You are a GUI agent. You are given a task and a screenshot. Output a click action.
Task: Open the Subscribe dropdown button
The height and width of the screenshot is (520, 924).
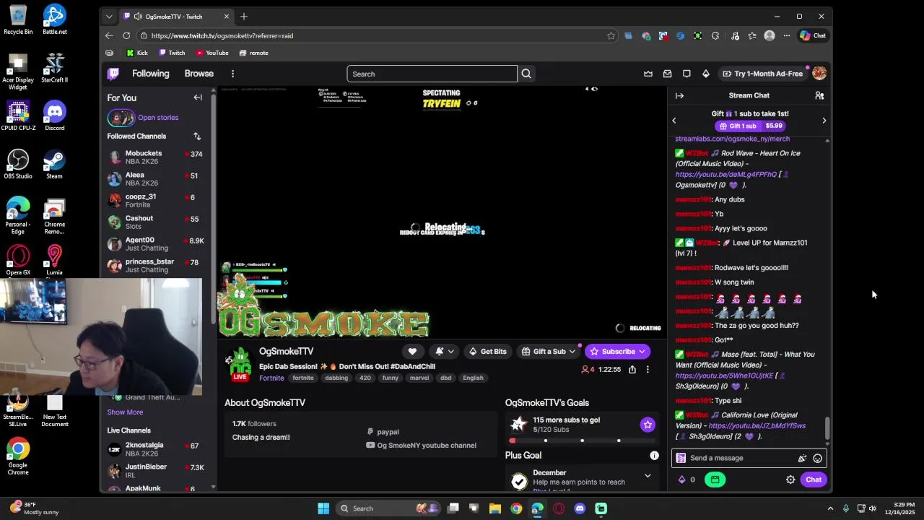coord(618,352)
